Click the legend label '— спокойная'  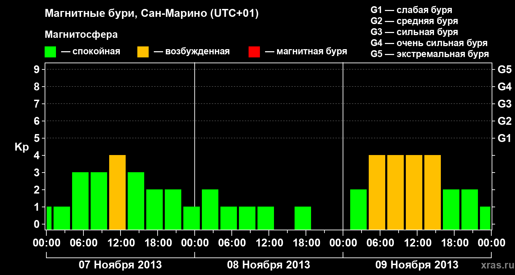tap(91, 52)
